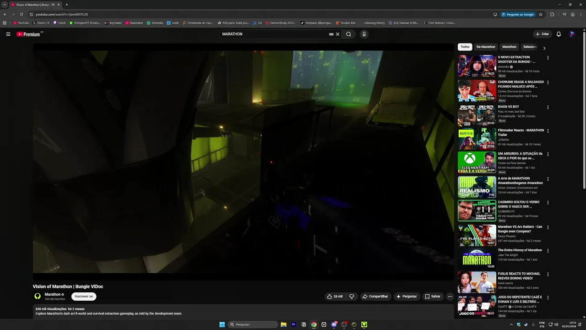This screenshot has width=586, height=330.
Task: Like the video with thumbs up
Action: point(335,297)
